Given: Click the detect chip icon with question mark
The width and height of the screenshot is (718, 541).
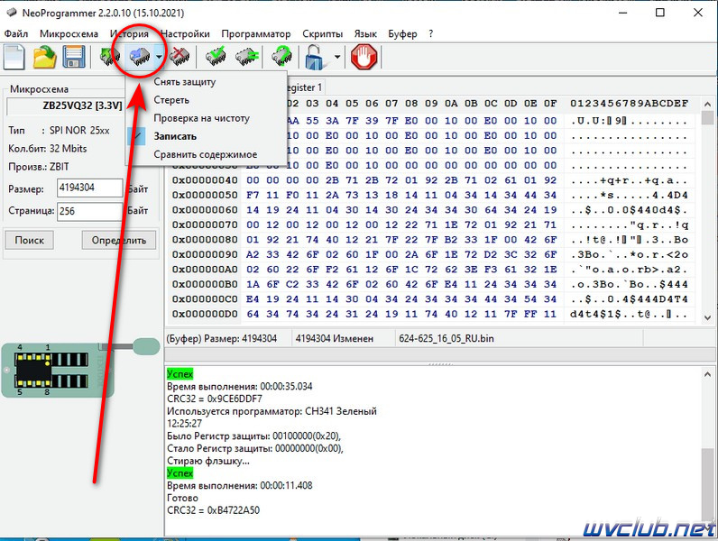Looking at the screenshot, I should coord(282,57).
